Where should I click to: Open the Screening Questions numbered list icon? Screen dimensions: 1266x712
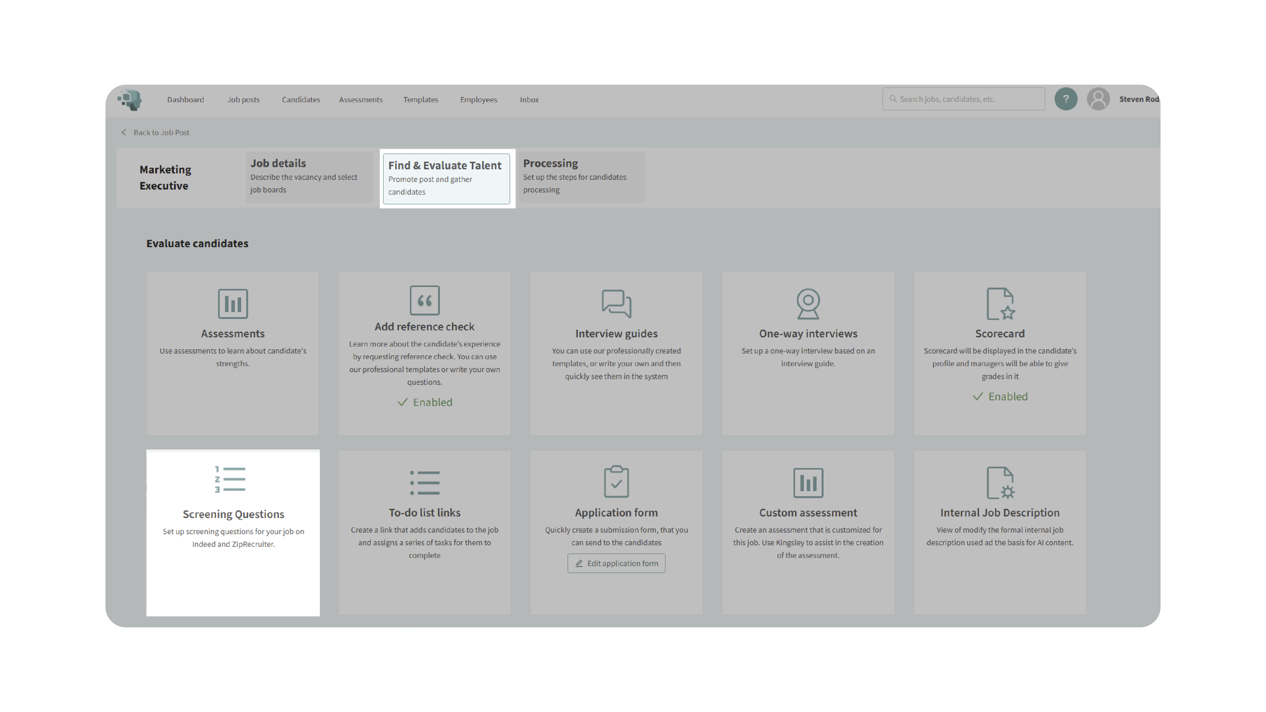pos(230,480)
